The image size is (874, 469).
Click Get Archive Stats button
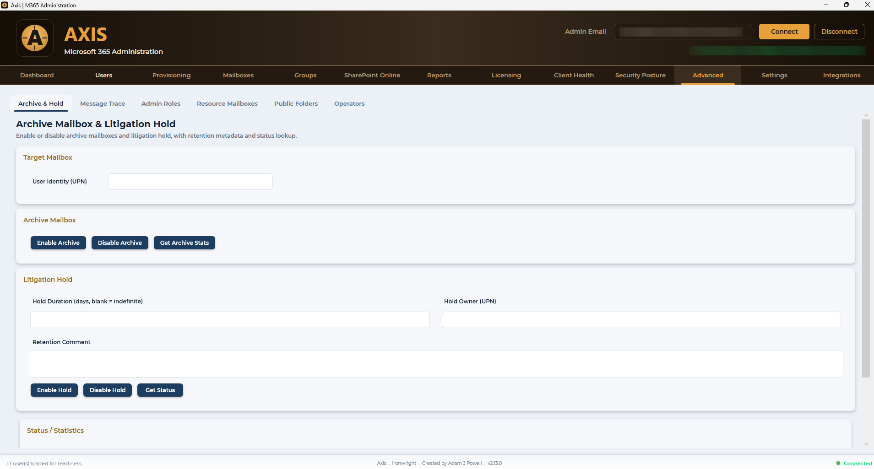tap(185, 243)
